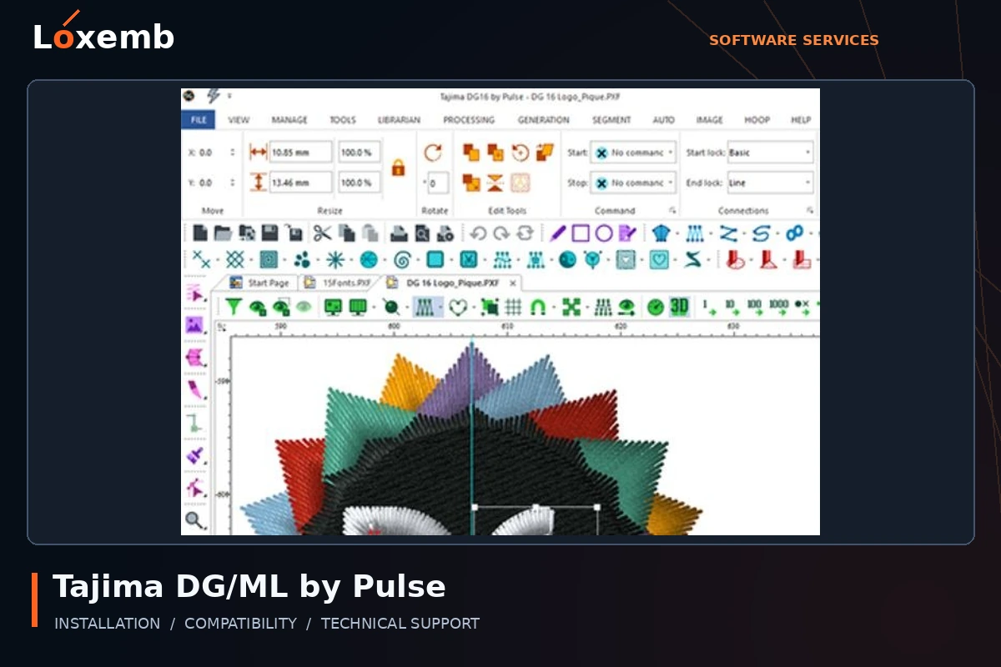Switch to the PROCESSING tab
The height and width of the screenshot is (667, 1001).
[469, 120]
